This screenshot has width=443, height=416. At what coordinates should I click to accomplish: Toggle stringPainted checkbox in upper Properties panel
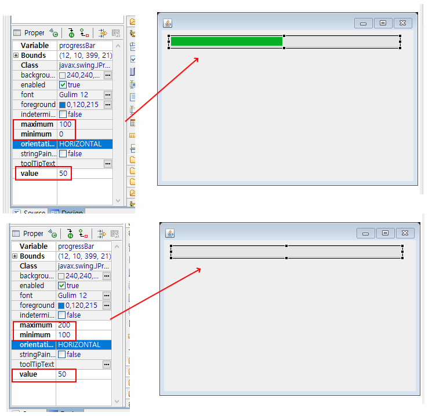63,153
